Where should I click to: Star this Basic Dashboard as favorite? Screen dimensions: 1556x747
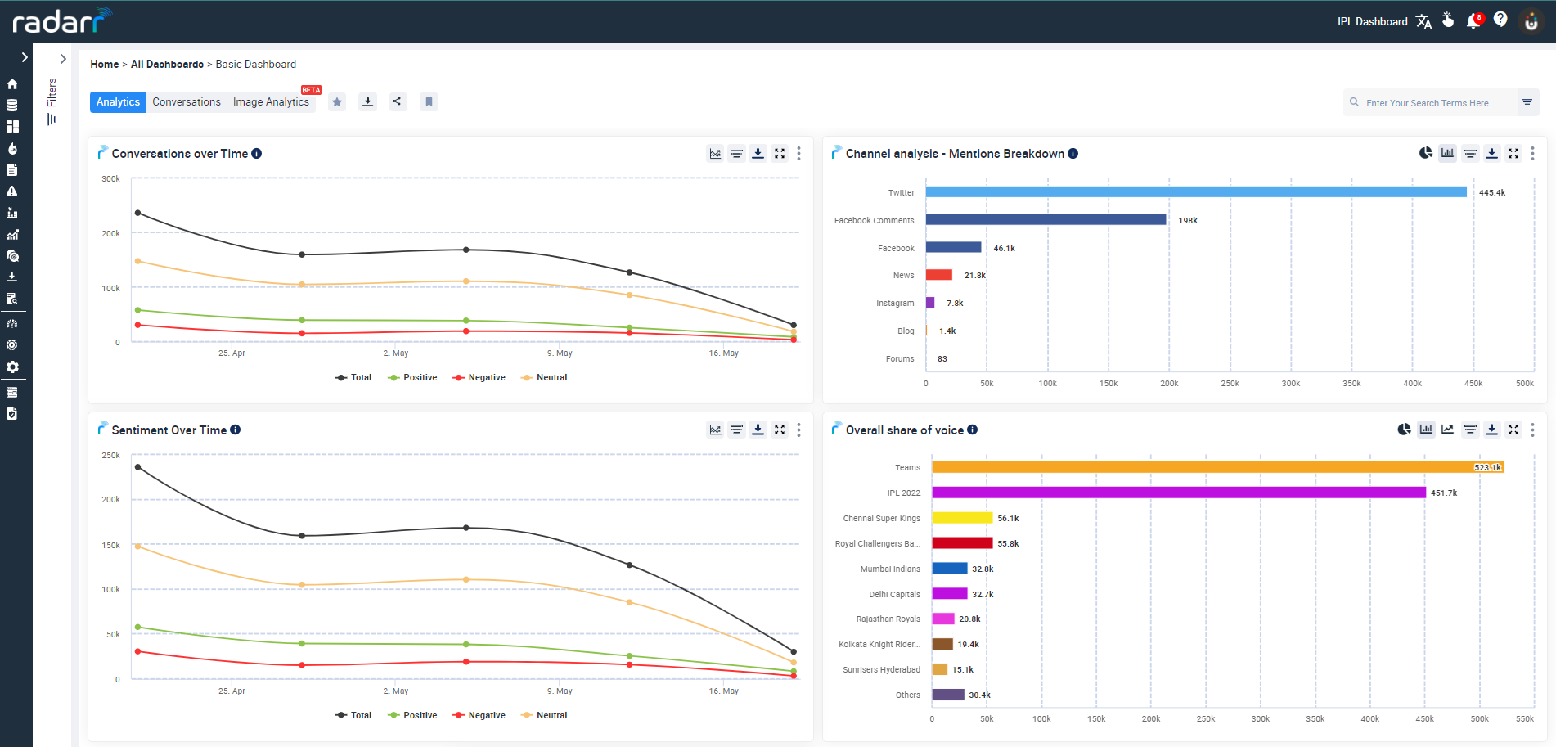click(x=337, y=101)
